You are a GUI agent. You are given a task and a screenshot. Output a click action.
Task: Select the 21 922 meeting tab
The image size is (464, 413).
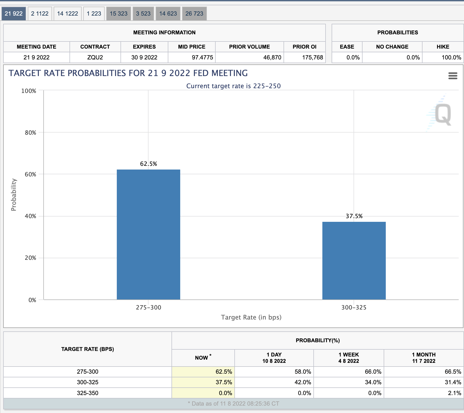pos(14,14)
